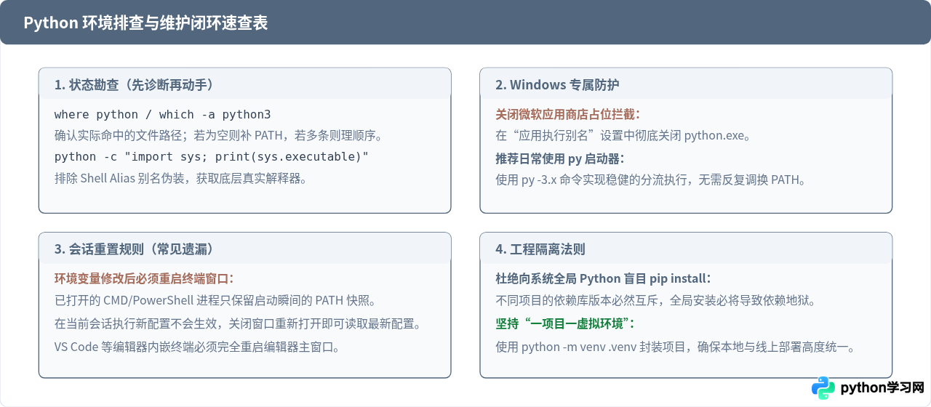The height and width of the screenshot is (407, 931).
Task: Click the bold text "推荐日常使用 py 启动器:"
Action: [x=560, y=158]
